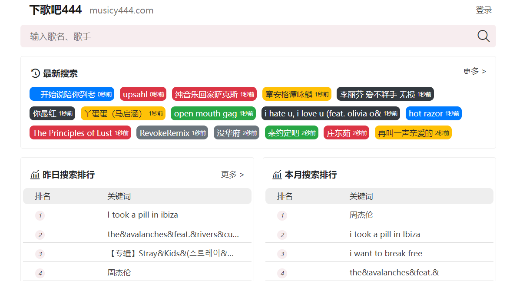Screen dimensions: 513x281
Task: Open yesterday's keyword 【专辑】Stray&Kids
Action: click(x=170, y=254)
